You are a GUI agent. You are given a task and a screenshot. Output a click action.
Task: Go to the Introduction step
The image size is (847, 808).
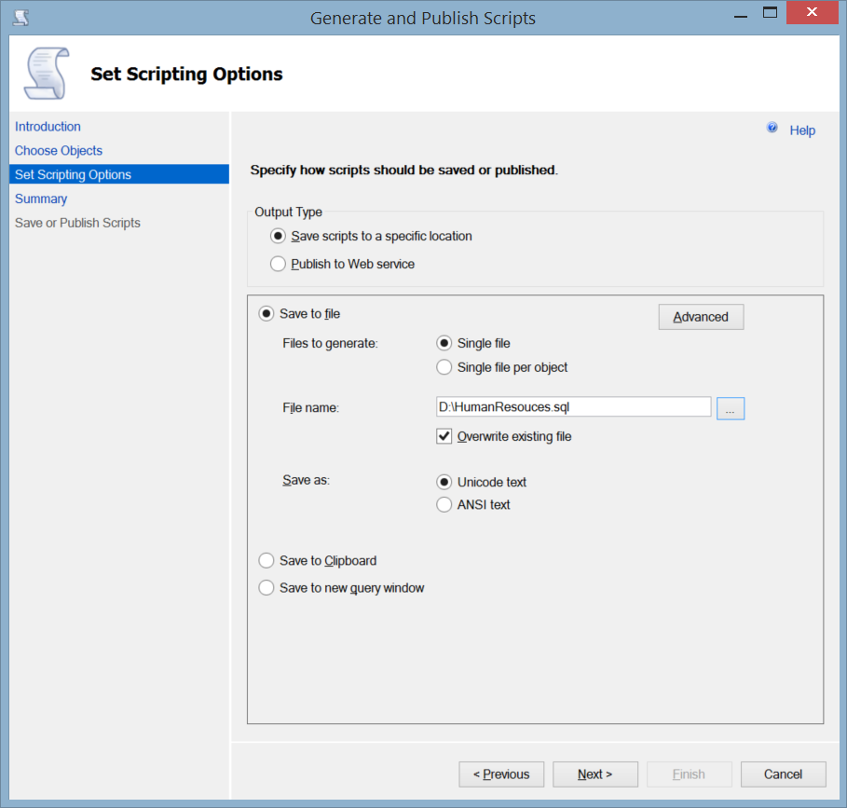click(x=48, y=127)
